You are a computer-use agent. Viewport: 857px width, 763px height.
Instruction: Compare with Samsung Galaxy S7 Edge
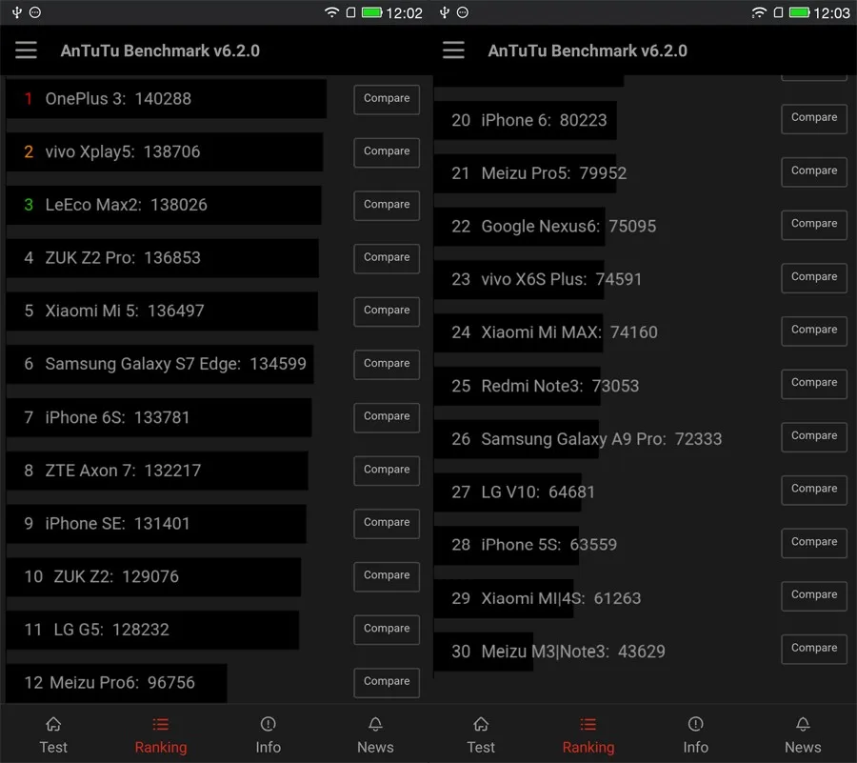click(387, 364)
